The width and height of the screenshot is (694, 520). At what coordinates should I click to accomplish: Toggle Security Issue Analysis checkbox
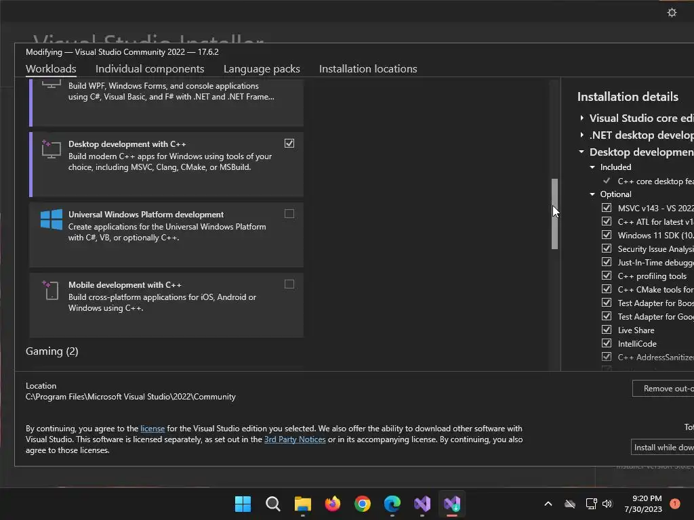click(x=607, y=248)
